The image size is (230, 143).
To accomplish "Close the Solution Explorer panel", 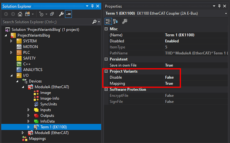I will pos(98,6).
